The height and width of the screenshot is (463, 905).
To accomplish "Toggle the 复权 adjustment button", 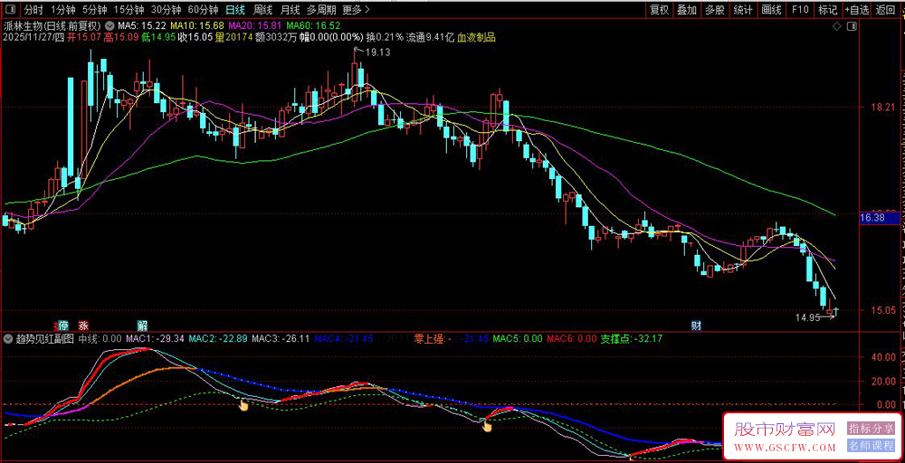I will pyautogui.click(x=660, y=10).
